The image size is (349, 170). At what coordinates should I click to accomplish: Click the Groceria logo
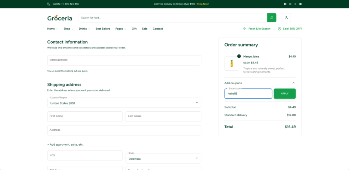pyautogui.click(x=60, y=18)
